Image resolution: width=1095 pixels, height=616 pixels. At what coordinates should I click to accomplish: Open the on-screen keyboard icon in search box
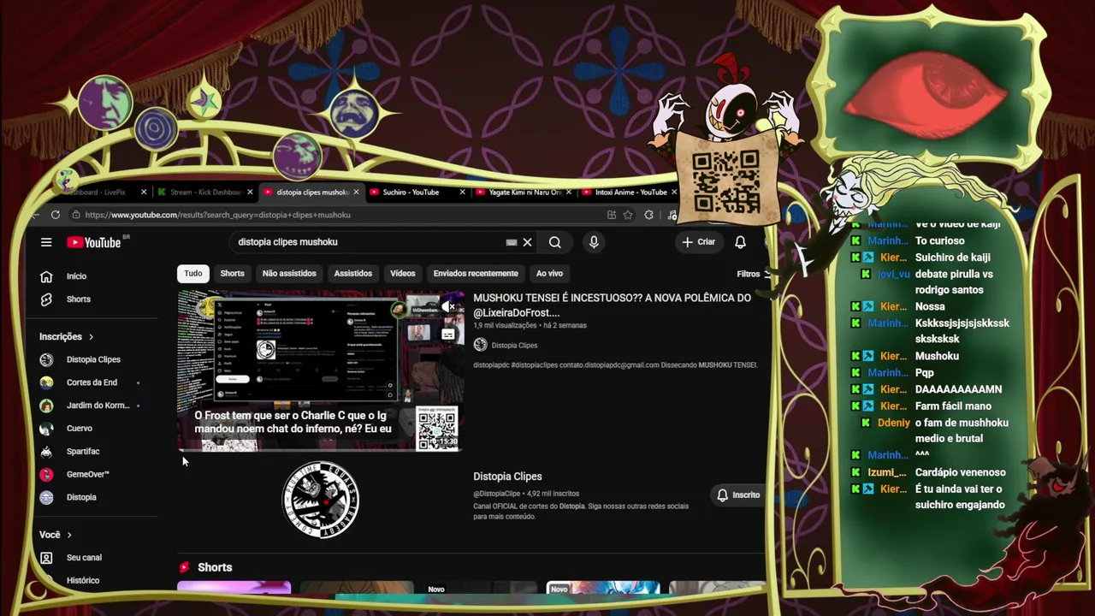pos(512,242)
